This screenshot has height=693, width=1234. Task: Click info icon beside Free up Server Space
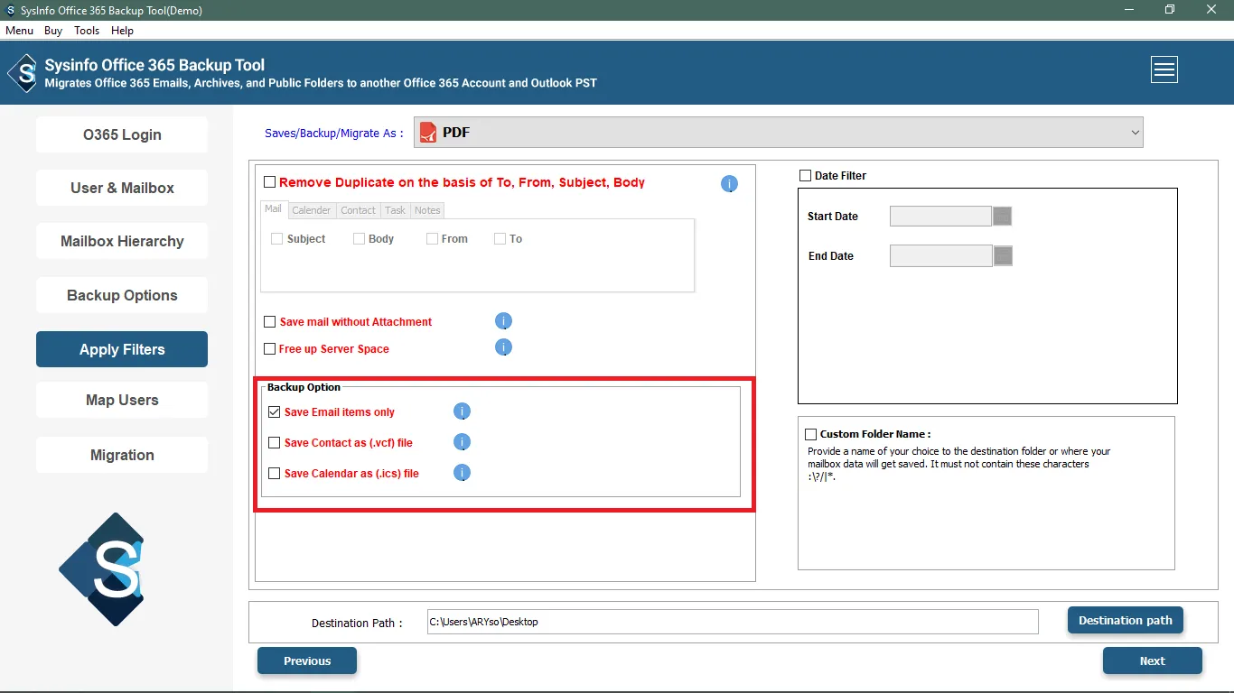click(504, 347)
